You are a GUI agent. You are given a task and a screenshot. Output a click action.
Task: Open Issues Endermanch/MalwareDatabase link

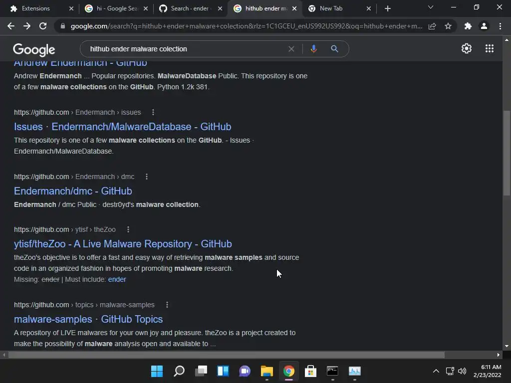coord(123,127)
